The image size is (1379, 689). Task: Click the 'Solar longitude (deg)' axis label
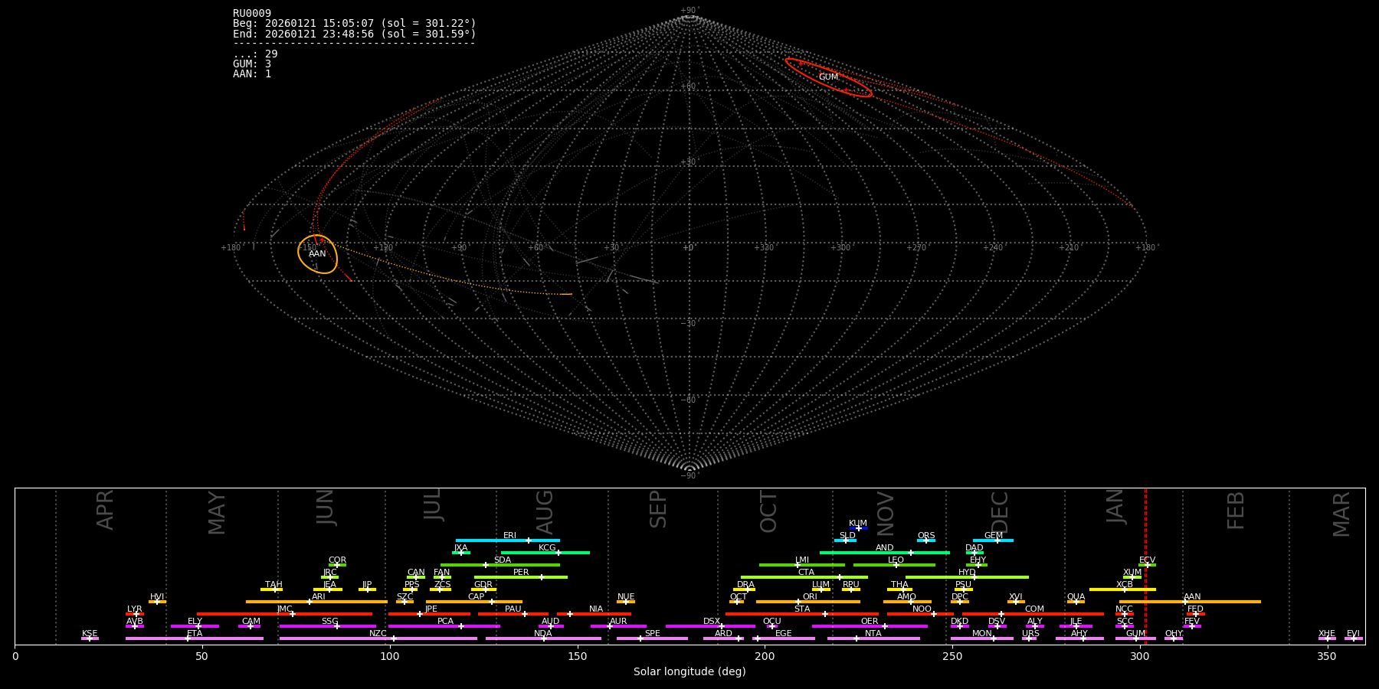point(689,672)
